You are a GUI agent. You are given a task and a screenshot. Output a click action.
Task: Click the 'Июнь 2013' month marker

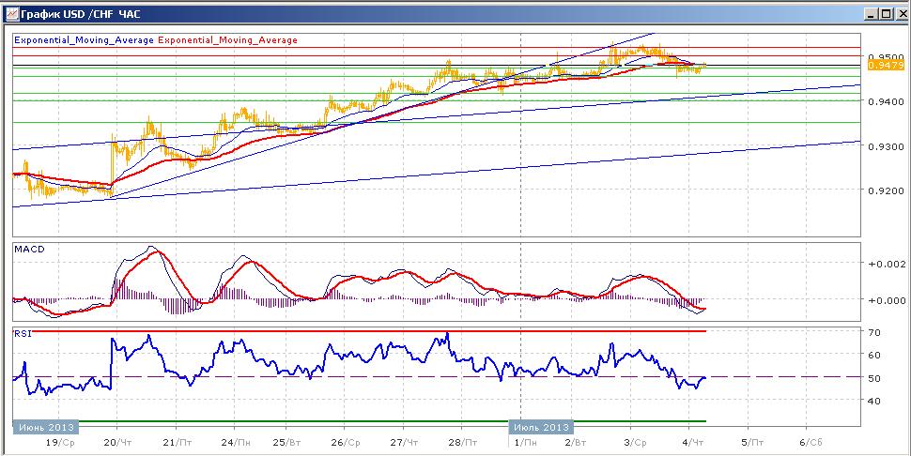[x=45, y=427]
